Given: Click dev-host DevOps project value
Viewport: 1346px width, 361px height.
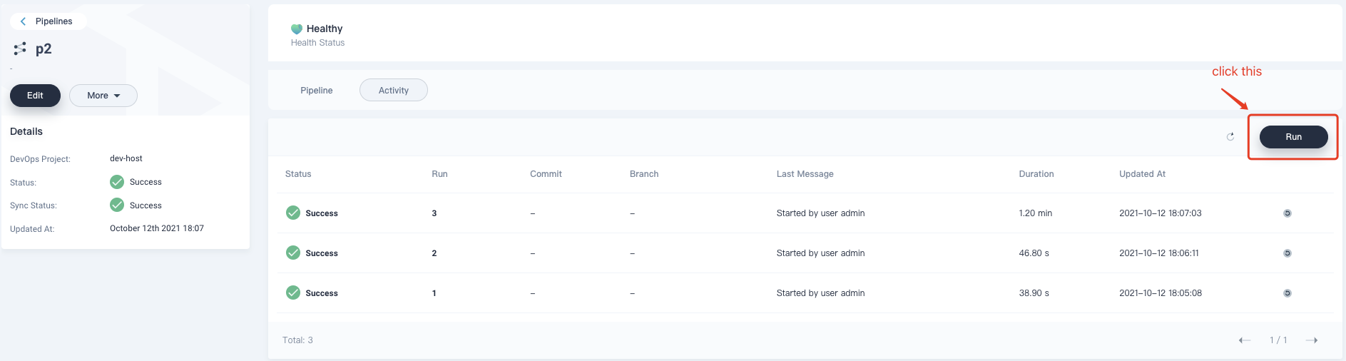Looking at the screenshot, I should pos(126,158).
